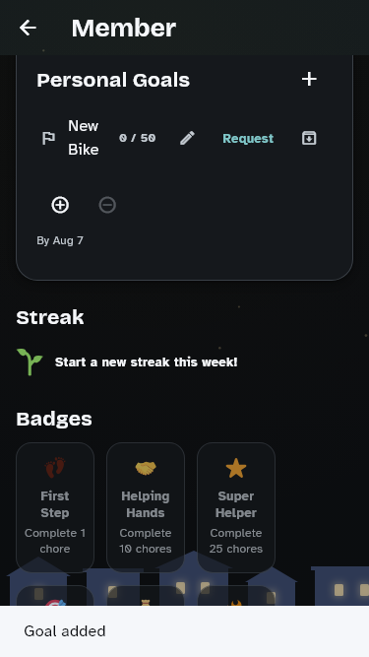Tap the Goal added notification

point(185,631)
